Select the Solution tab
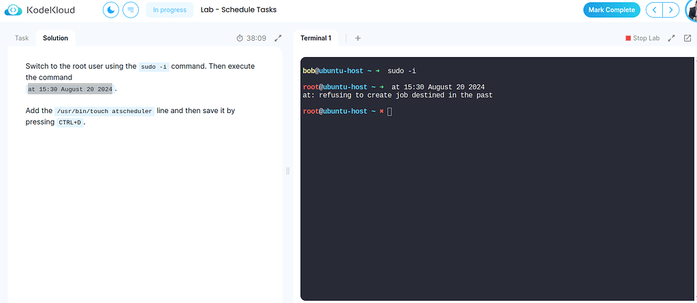 (x=55, y=38)
